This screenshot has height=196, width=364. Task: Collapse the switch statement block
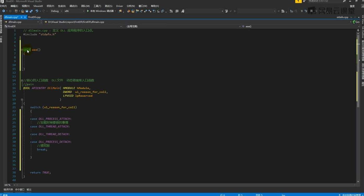22,107
